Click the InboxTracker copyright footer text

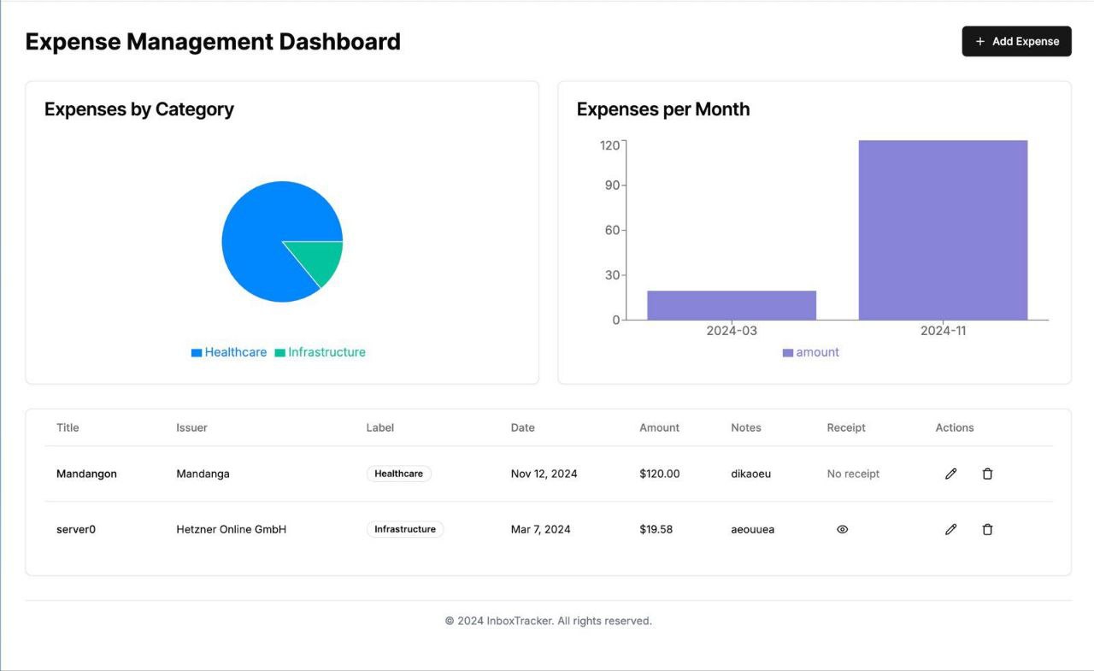point(549,621)
